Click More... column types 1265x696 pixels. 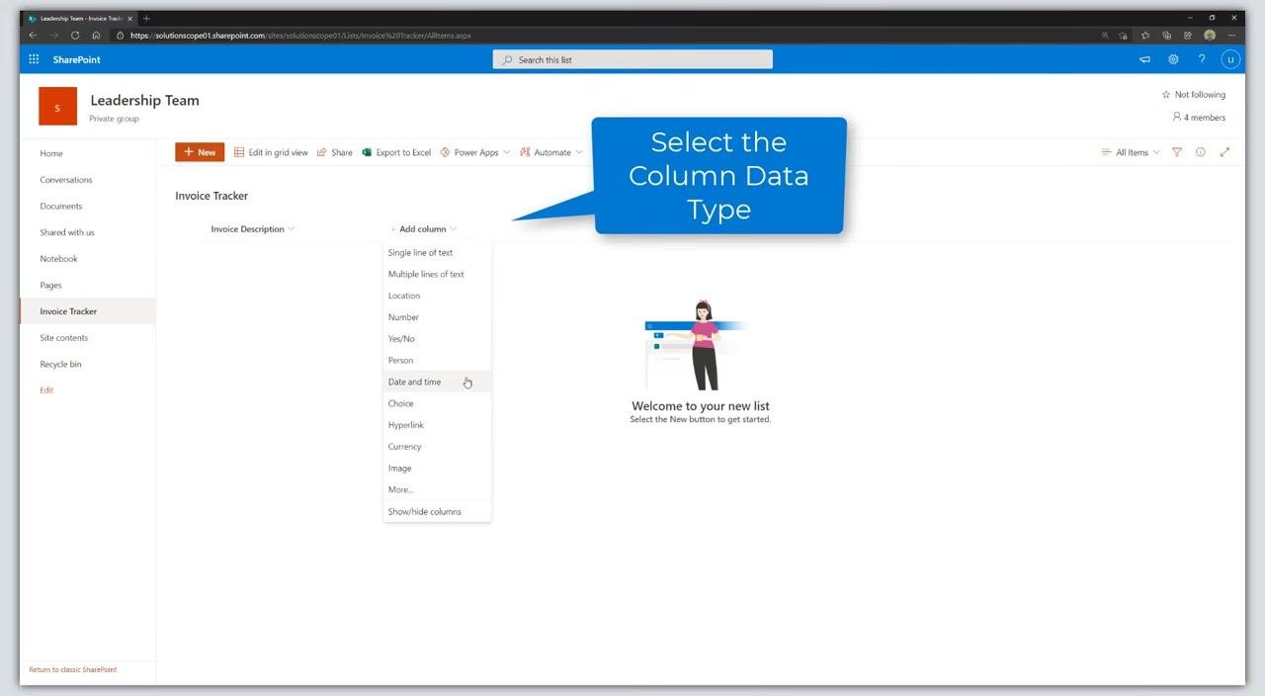[x=437, y=490]
